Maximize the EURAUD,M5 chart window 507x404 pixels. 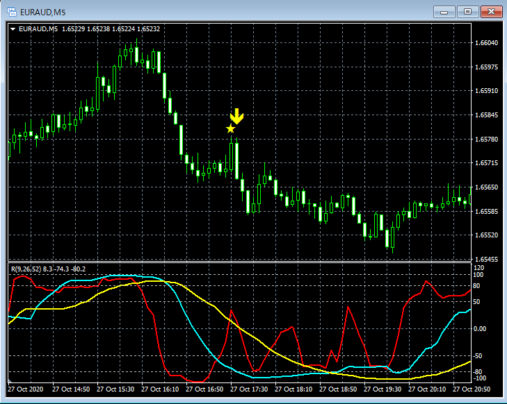coord(467,12)
